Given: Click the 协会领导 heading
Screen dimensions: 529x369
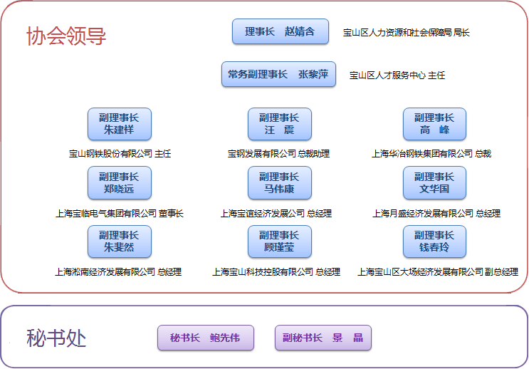Looking at the screenshot, I should click(66, 36).
